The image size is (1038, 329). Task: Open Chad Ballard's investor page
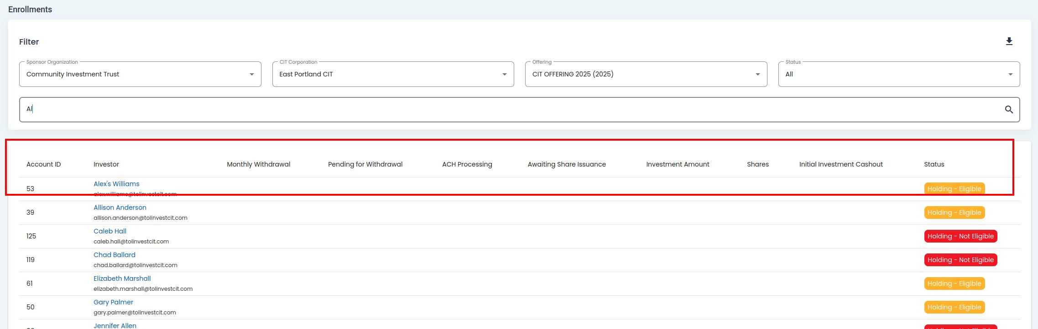pos(115,255)
